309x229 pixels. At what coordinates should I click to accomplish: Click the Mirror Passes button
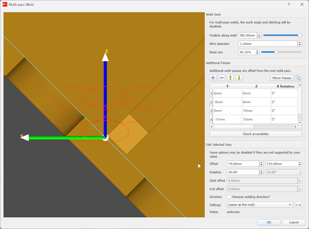pos(282,78)
